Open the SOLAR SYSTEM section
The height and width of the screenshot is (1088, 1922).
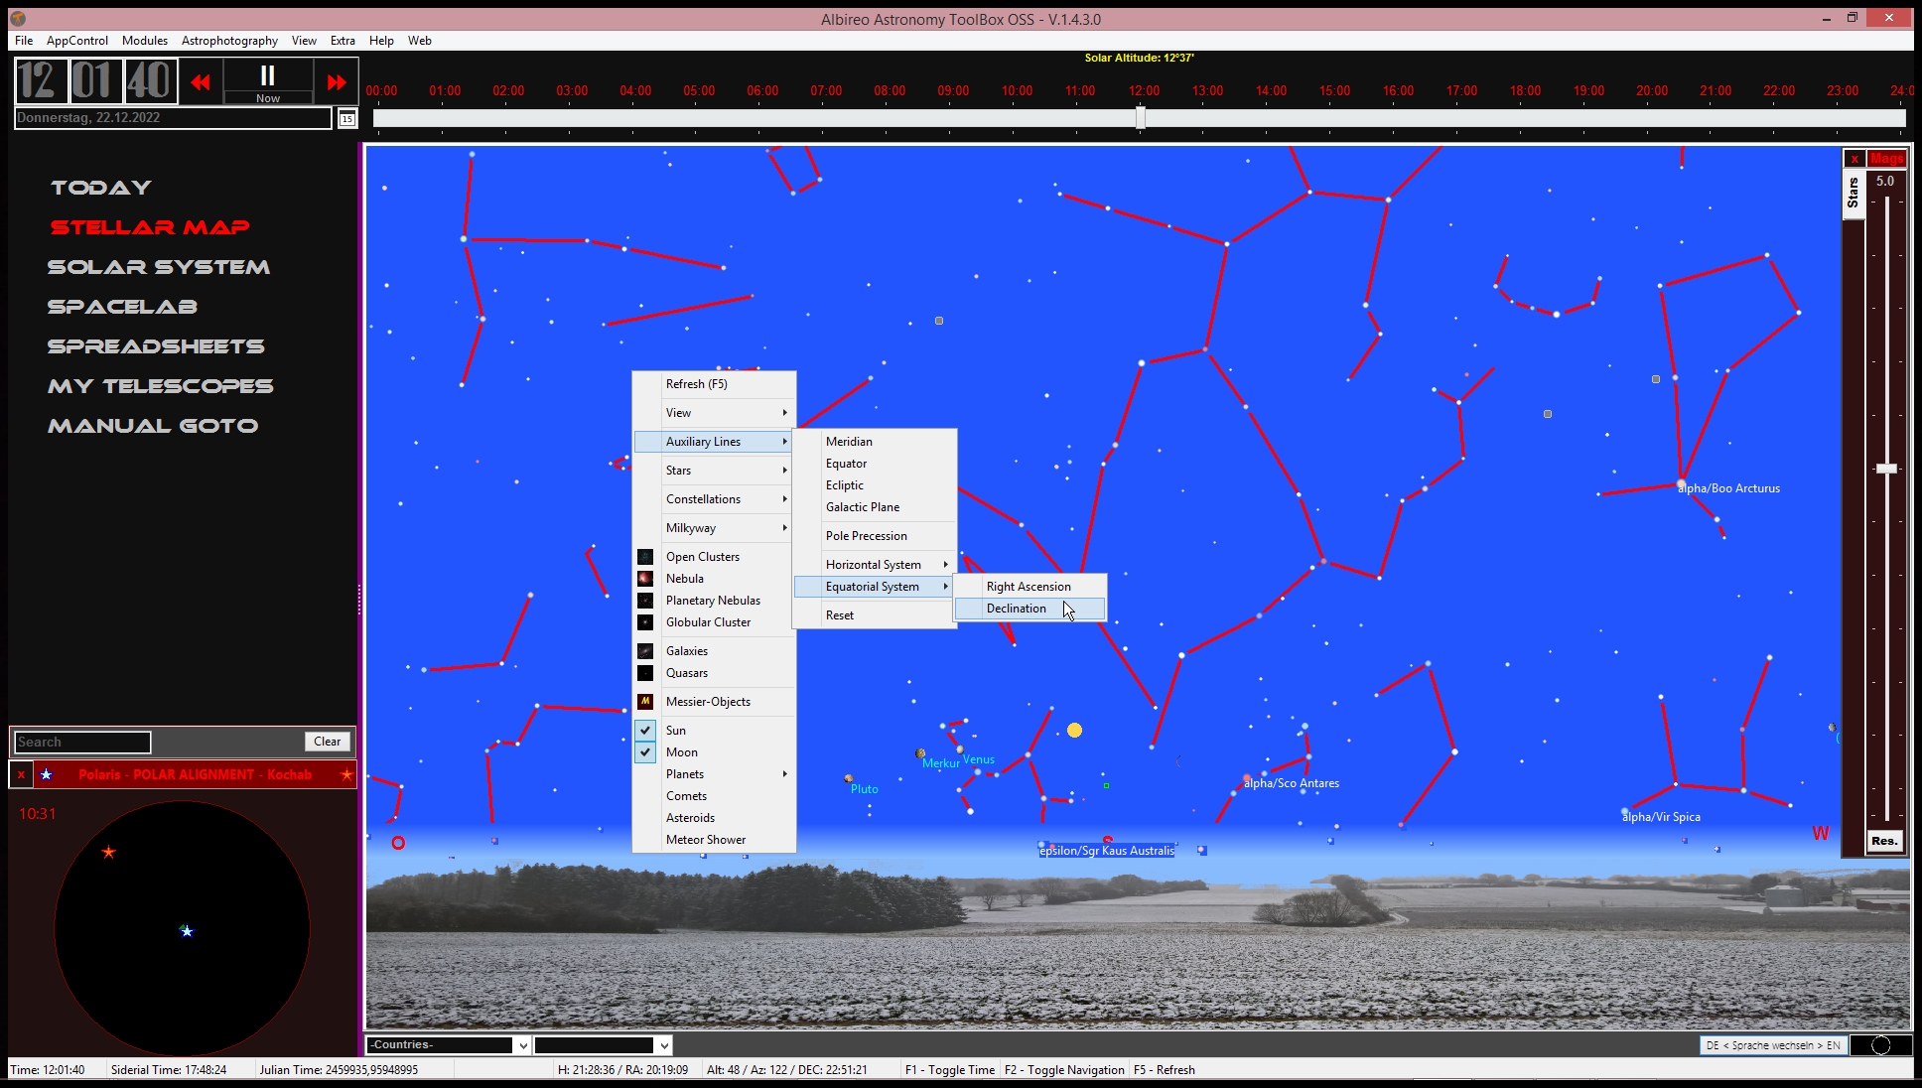159,267
